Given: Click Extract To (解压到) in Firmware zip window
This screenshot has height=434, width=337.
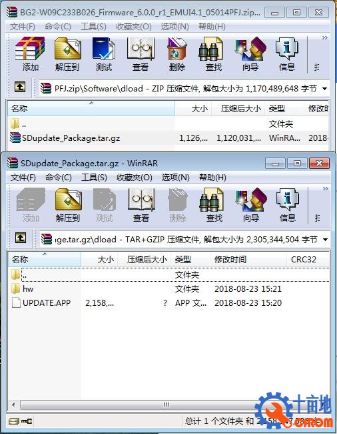Looking at the screenshot, I should [x=67, y=54].
